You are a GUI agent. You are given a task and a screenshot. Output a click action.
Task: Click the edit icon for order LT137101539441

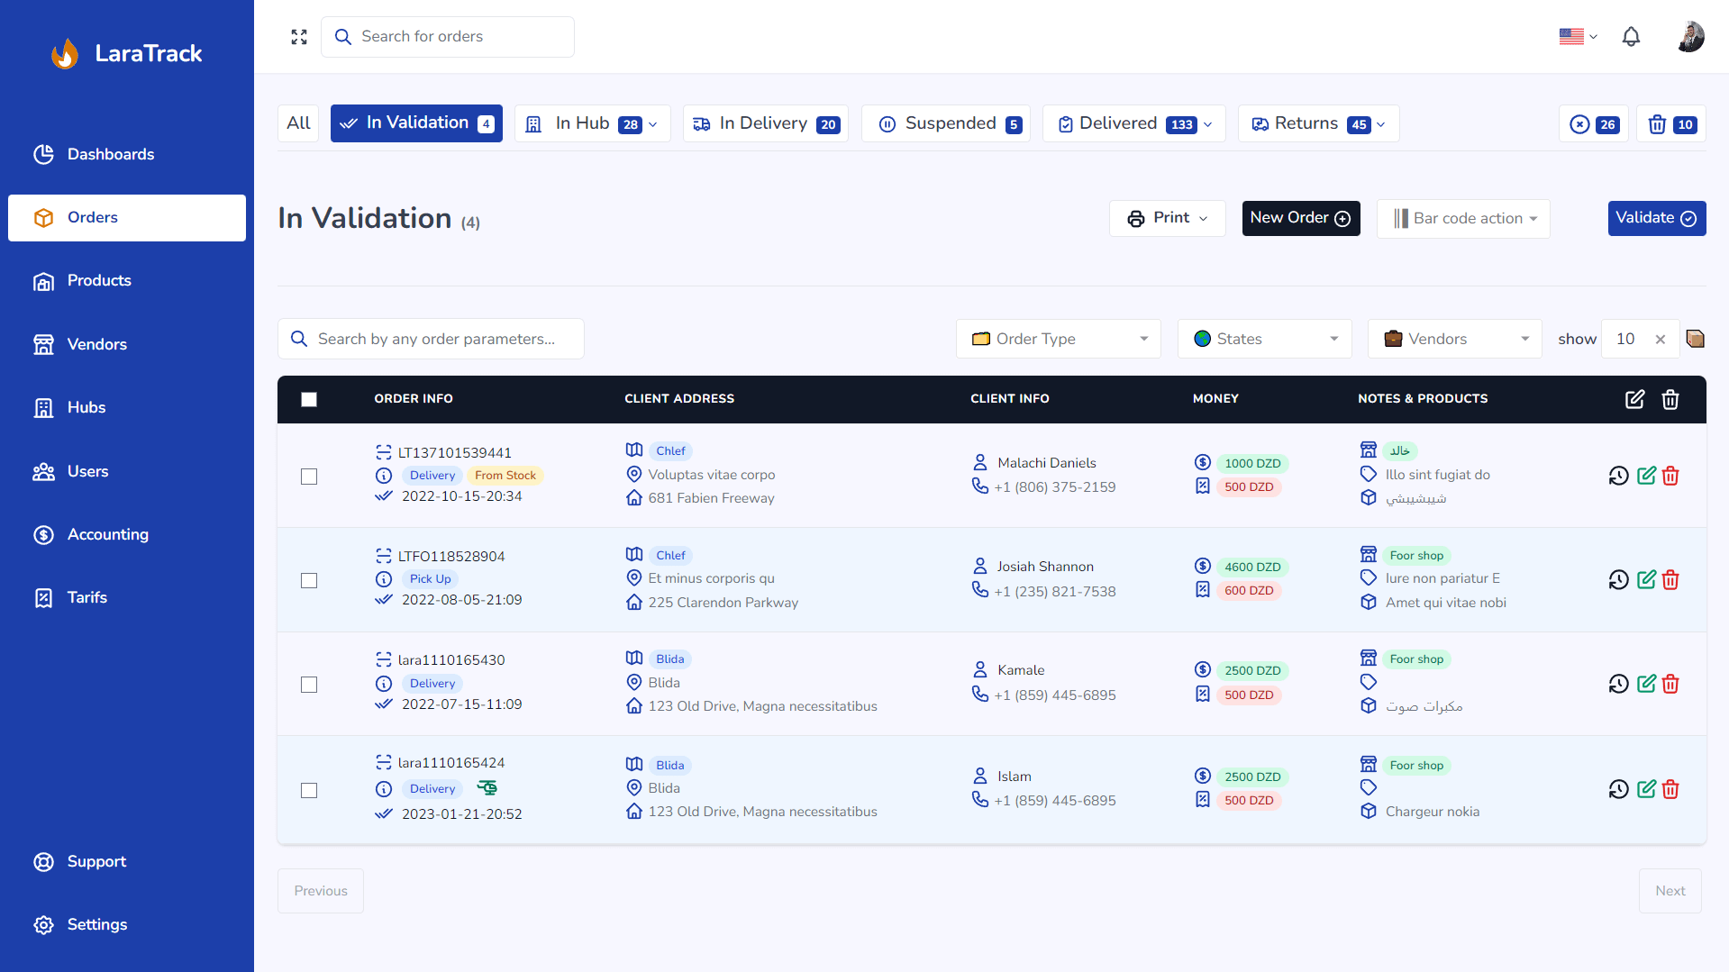tap(1646, 476)
